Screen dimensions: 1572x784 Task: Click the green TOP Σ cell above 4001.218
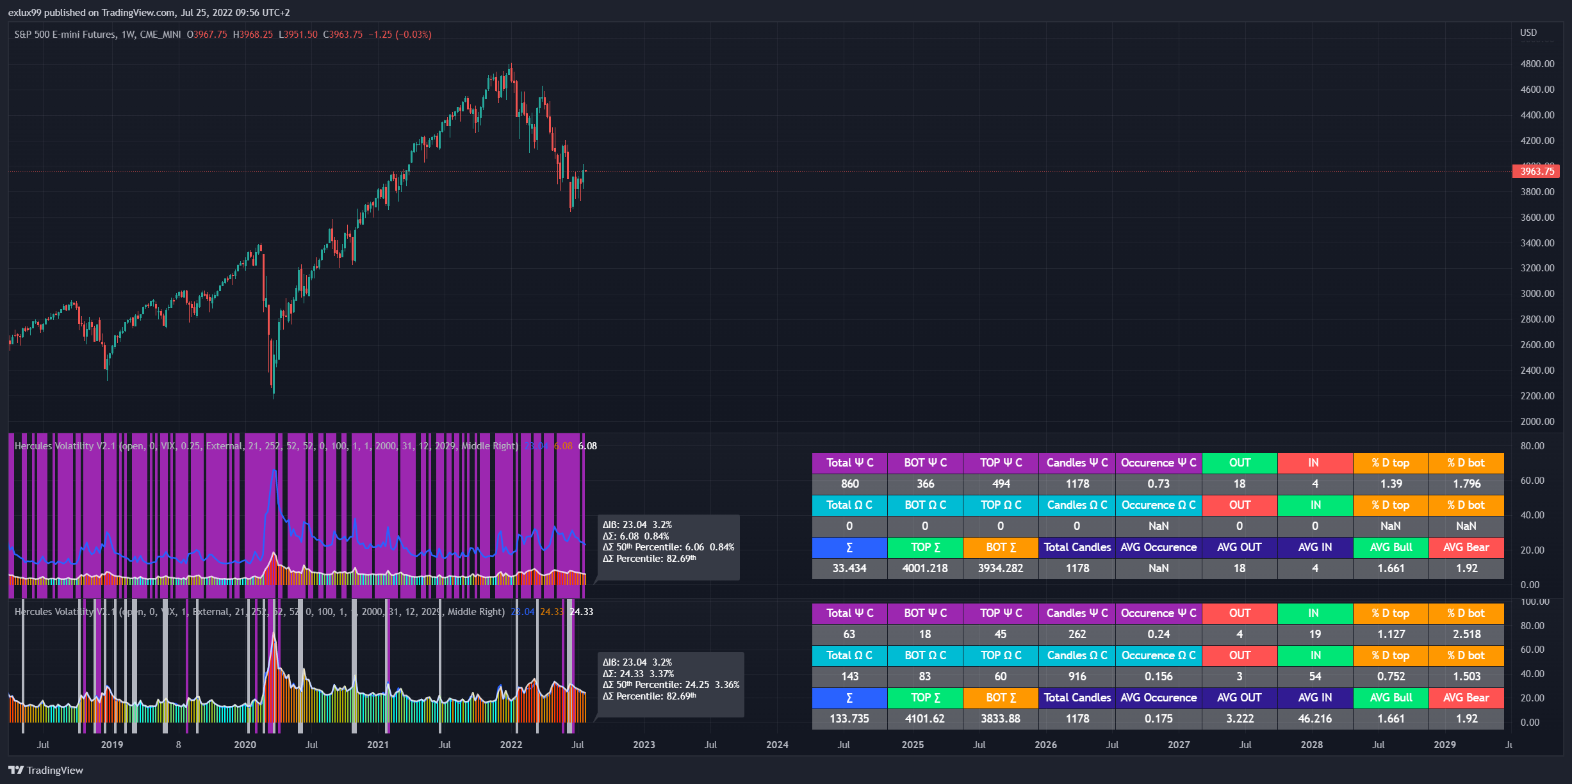pos(925,547)
